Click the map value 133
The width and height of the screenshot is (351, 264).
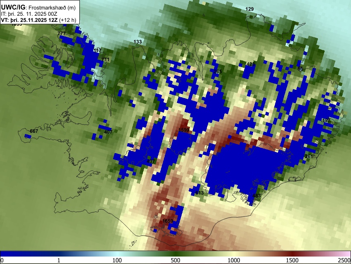[x=138, y=42]
